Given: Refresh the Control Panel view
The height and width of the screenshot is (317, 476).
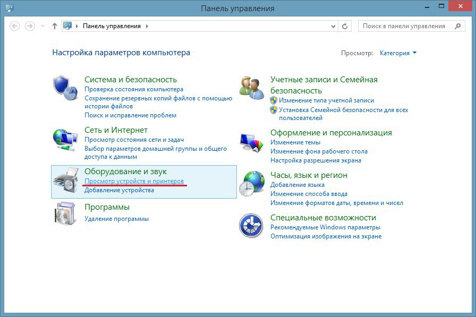Looking at the screenshot, I should tap(345, 26).
